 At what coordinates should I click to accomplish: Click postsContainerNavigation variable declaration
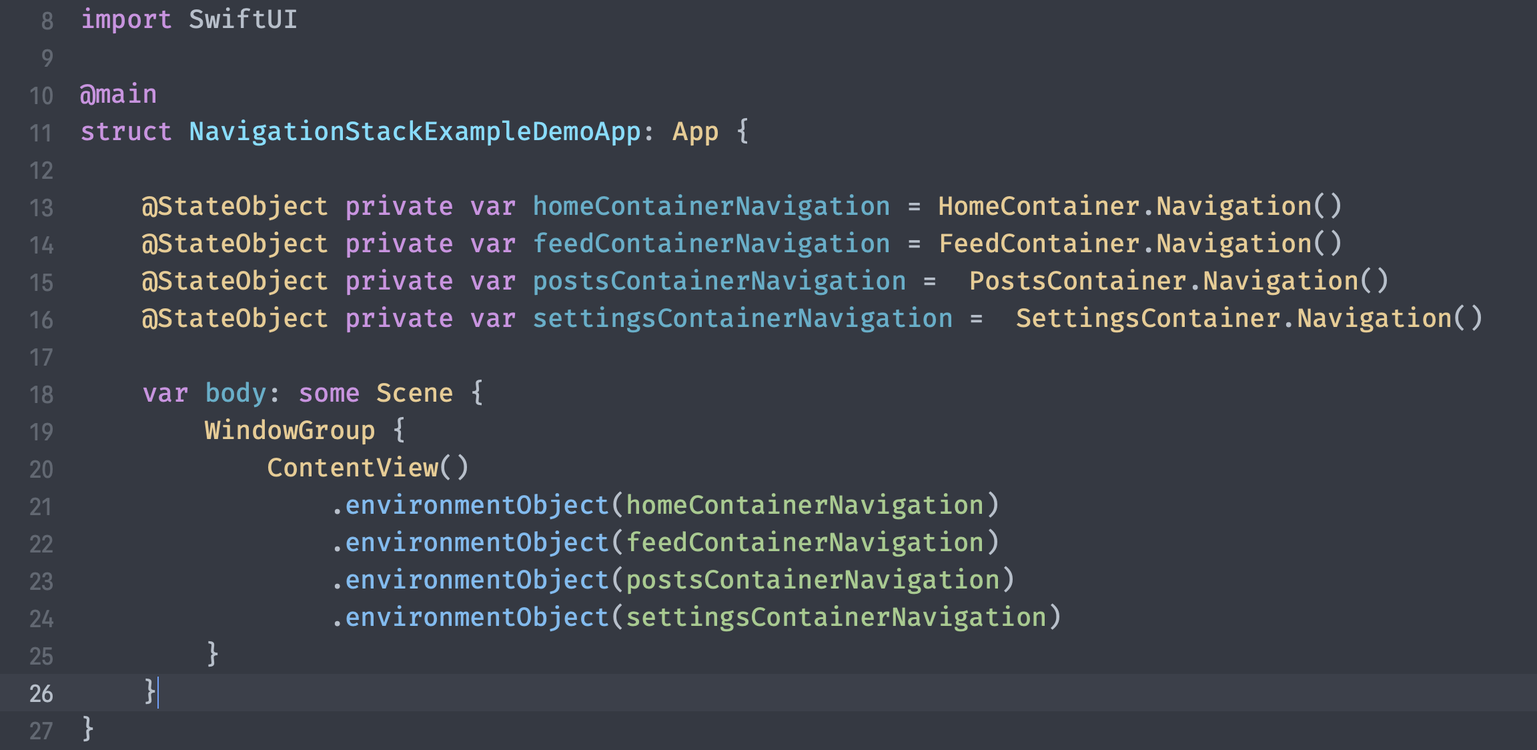tap(719, 282)
